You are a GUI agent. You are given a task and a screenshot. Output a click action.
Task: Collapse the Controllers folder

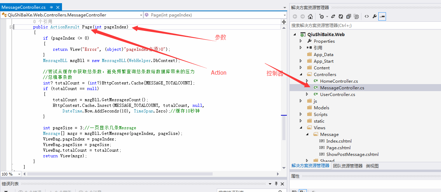click(301, 74)
